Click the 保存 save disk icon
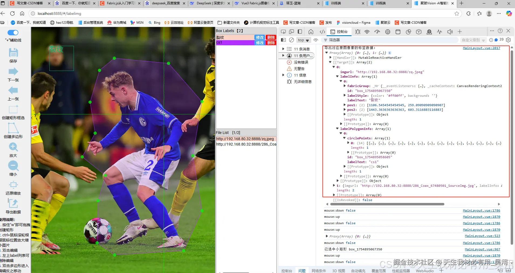Image resolution: width=515 pixels, height=273 pixels. pyautogui.click(x=13, y=52)
